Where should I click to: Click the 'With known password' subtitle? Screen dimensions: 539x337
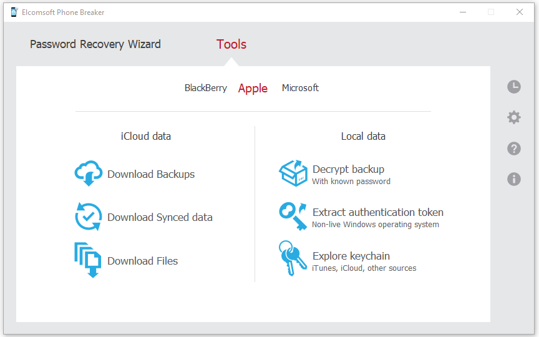[x=351, y=181]
